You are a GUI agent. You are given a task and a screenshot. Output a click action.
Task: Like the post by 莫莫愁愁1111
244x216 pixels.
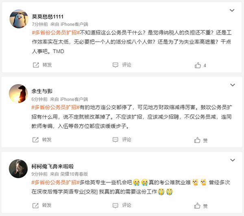tap(198, 65)
